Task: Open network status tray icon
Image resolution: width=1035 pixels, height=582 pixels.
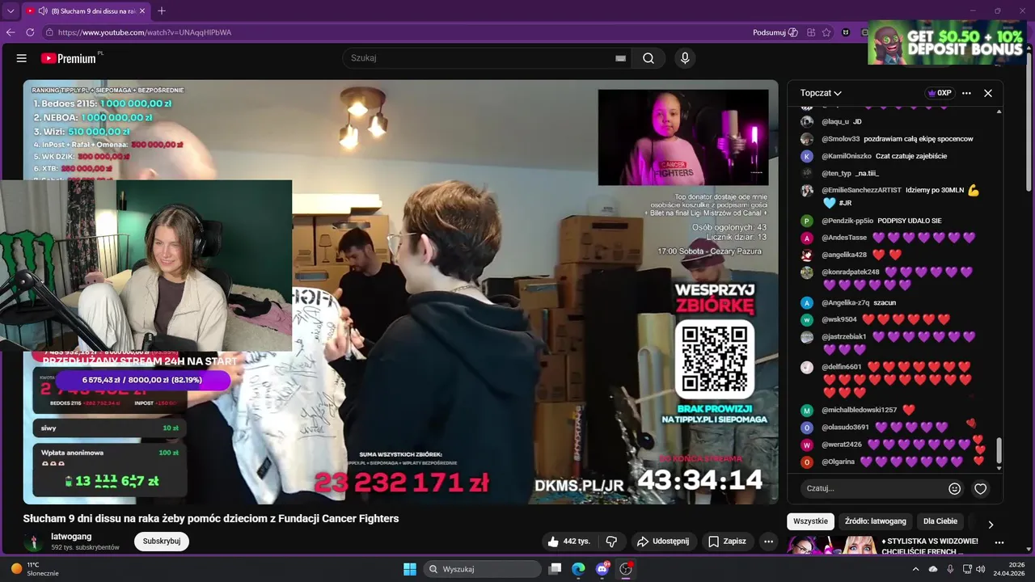Action: 967,569
